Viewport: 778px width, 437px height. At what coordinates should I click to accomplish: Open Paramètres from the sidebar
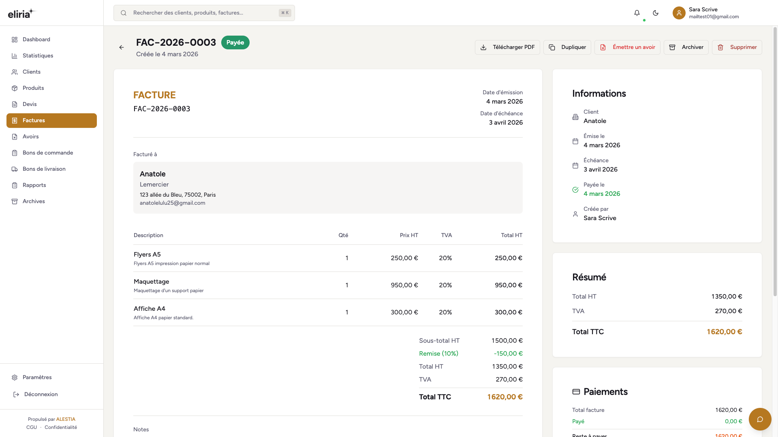37,378
